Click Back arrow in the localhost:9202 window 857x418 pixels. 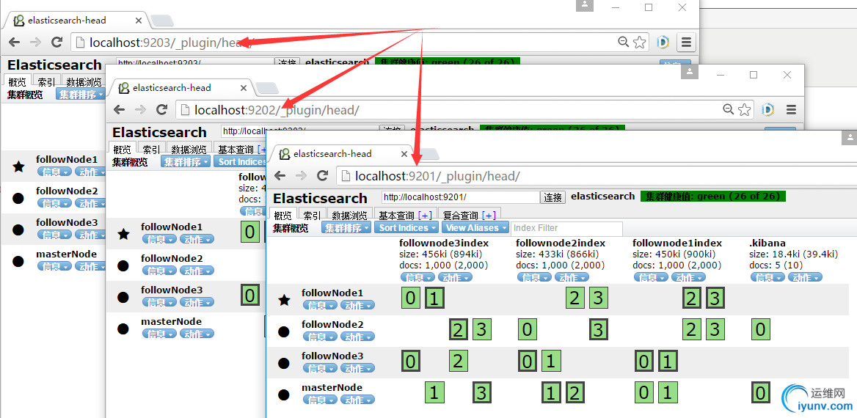coord(119,109)
